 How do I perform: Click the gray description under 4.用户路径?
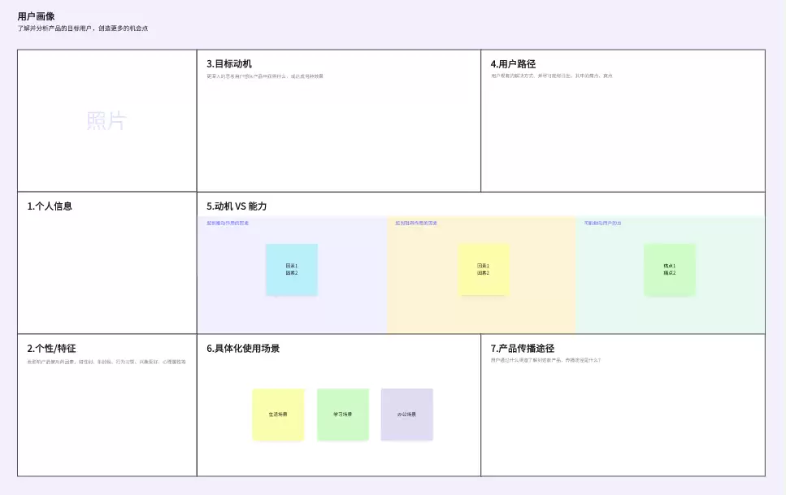[551, 76]
